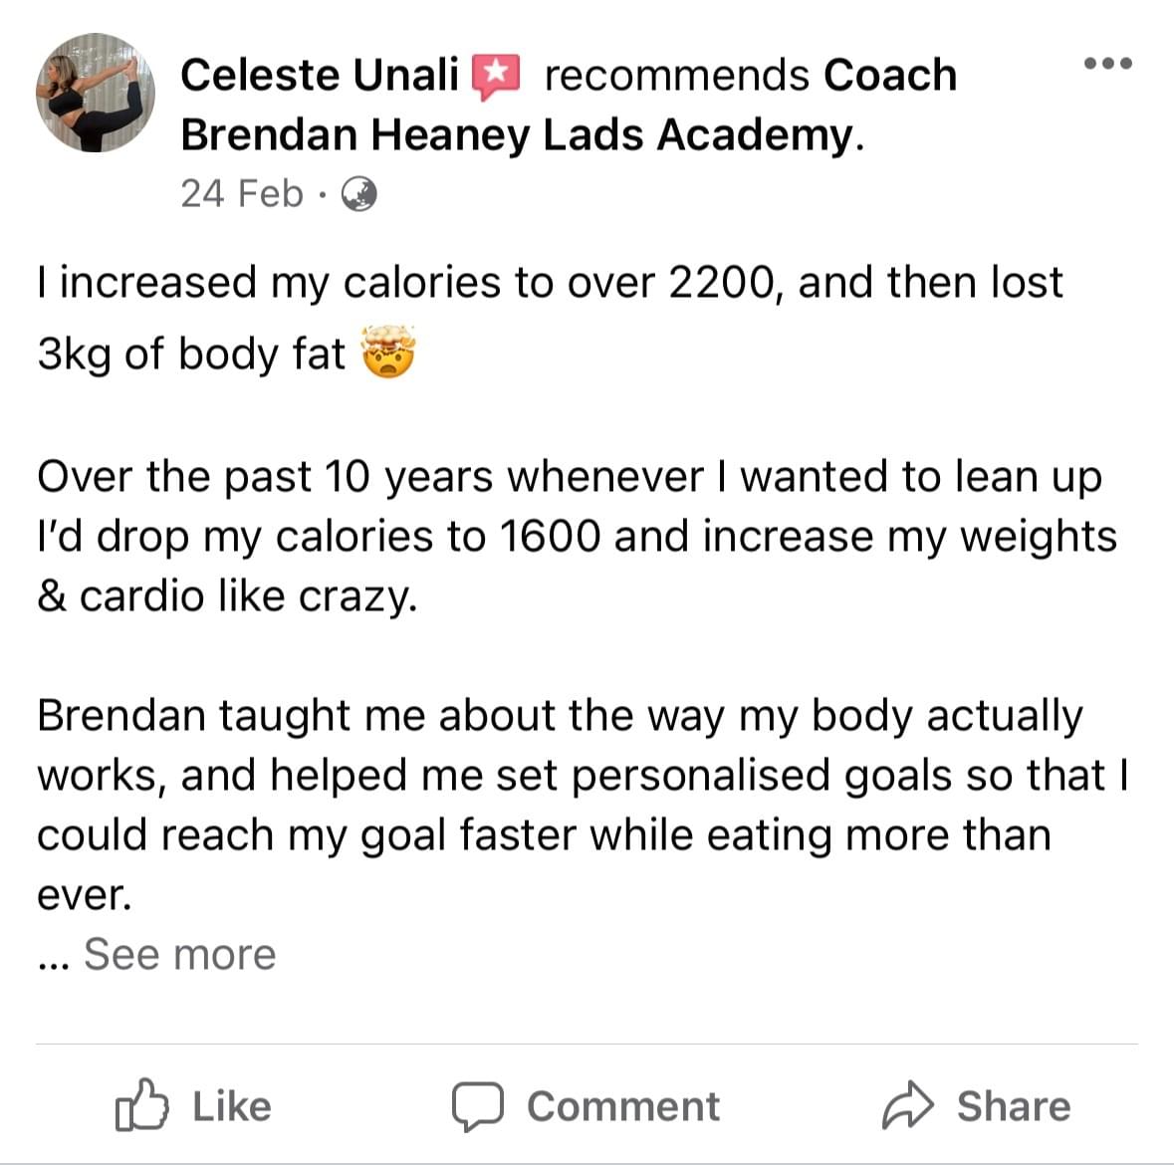Open the three-dot post options menu
The height and width of the screenshot is (1165, 1174).
pos(1107,64)
